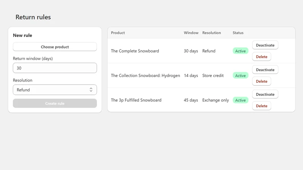303x170 pixels.
Task: Select the Product column header
Action: [118, 33]
